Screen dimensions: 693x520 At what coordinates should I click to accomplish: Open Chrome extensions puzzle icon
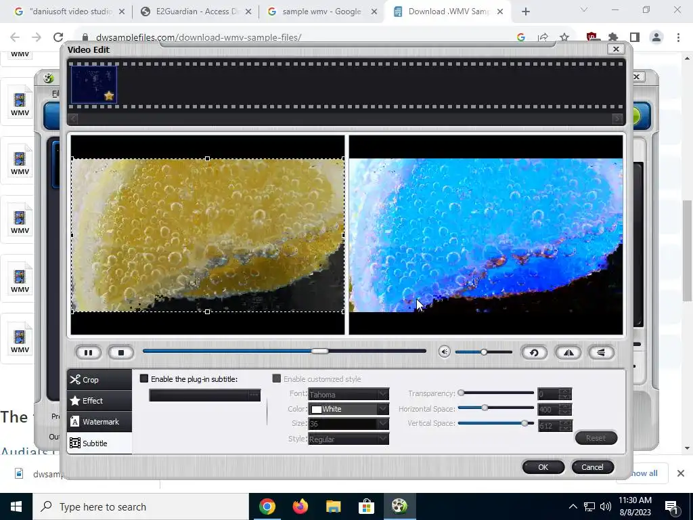(x=613, y=38)
